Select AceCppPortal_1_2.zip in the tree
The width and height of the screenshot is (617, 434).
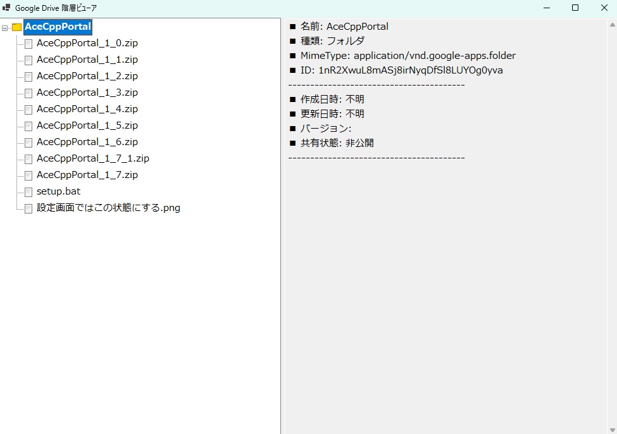tap(87, 76)
